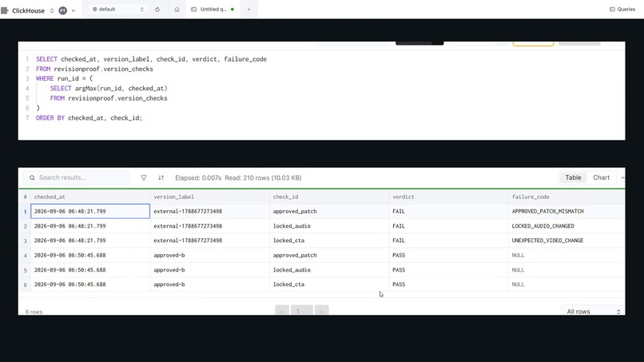Refresh the database list

pyautogui.click(x=157, y=9)
